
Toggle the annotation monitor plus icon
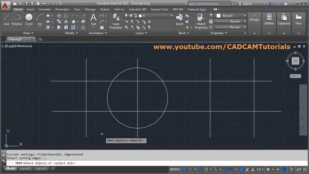click(x=278, y=169)
